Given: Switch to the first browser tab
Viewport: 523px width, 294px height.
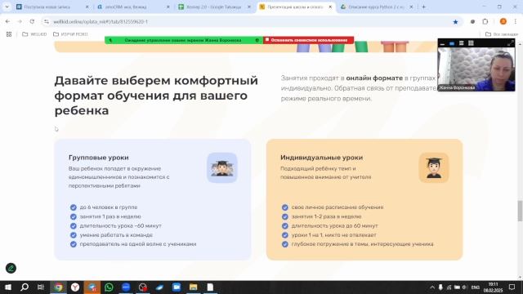Looking at the screenshot, I should [52, 7].
